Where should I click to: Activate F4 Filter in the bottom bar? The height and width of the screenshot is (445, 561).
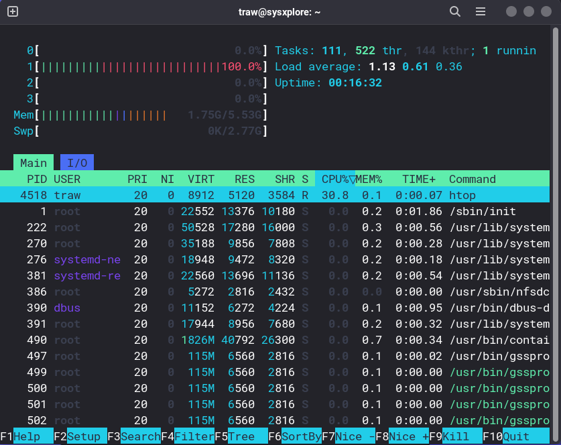188,436
